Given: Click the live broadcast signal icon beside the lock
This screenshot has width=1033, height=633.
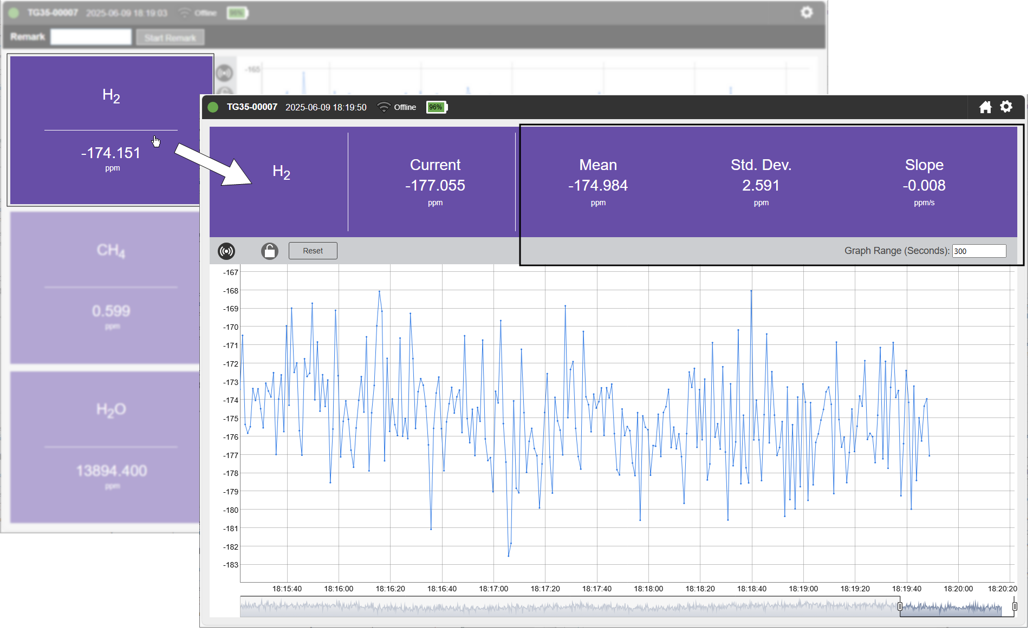Looking at the screenshot, I should pos(226,251).
